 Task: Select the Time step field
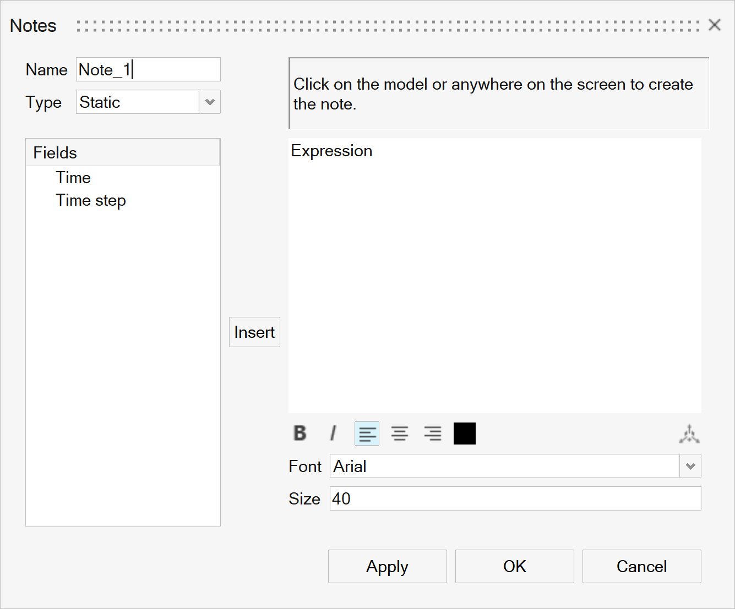[x=91, y=201]
